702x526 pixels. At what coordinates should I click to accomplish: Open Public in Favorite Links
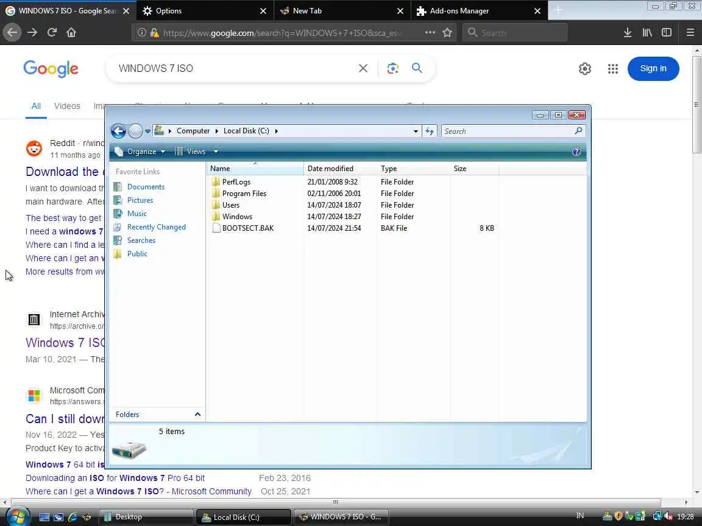(137, 254)
